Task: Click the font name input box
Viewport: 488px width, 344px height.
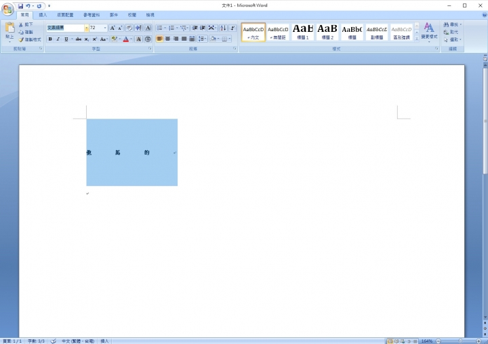Action: click(65, 28)
